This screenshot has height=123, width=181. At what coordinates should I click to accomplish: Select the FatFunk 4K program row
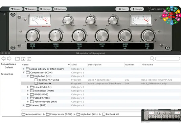[x=101, y=83]
